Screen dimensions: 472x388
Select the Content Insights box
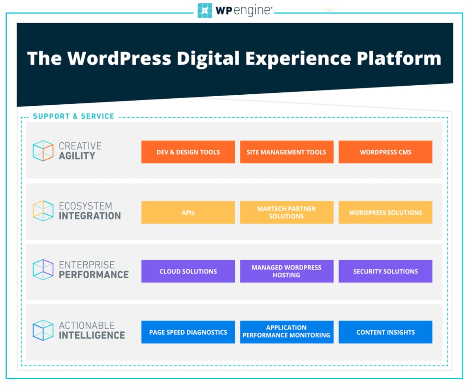(385, 332)
